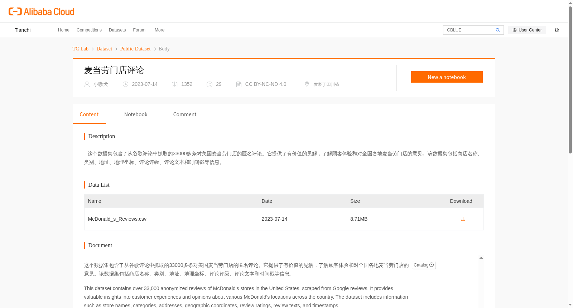Click the document panel scroll-up arrow
The height and width of the screenshot is (308, 573).
(481, 258)
